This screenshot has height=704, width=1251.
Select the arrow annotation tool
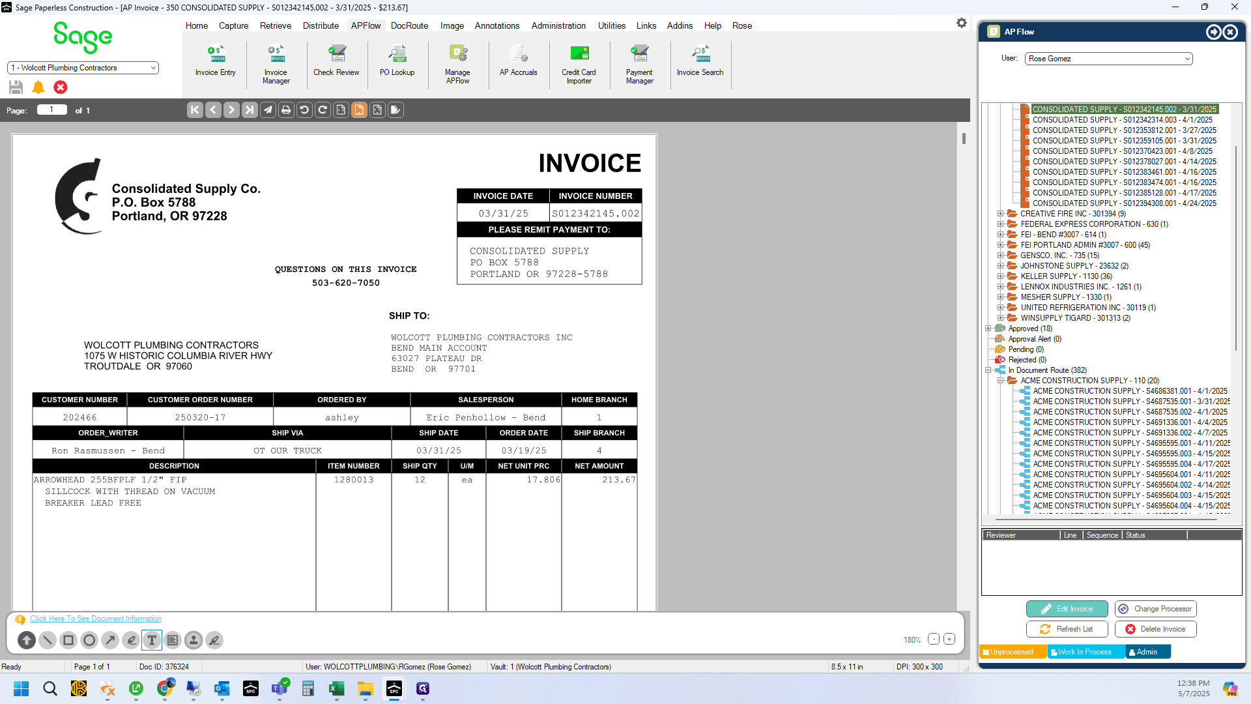pyautogui.click(x=110, y=640)
